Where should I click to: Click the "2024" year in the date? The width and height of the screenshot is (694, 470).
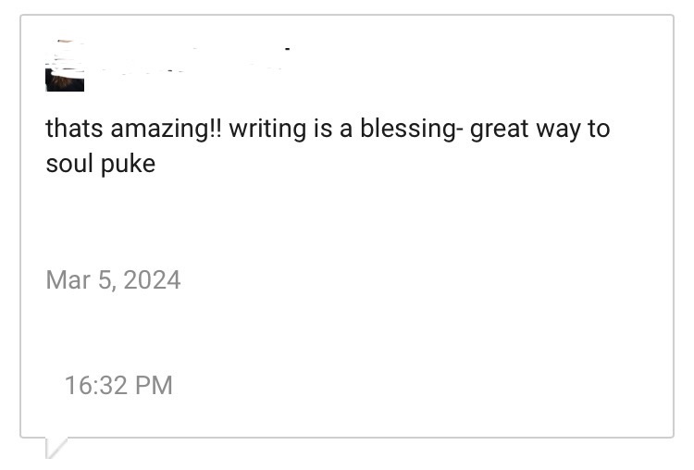pos(152,279)
